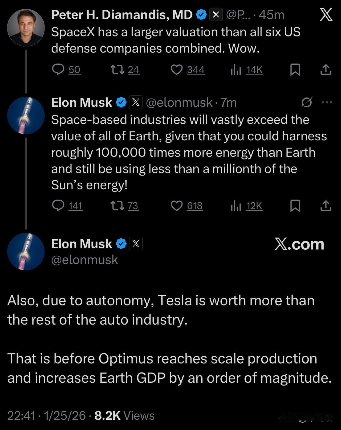Repost the Space-based industries post
This screenshot has width=341, height=430.
pos(117,206)
